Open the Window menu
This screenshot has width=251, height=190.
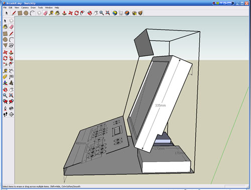(49, 8)
